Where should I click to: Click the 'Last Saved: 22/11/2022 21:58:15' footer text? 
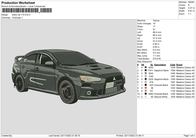(x=64, y=136)
